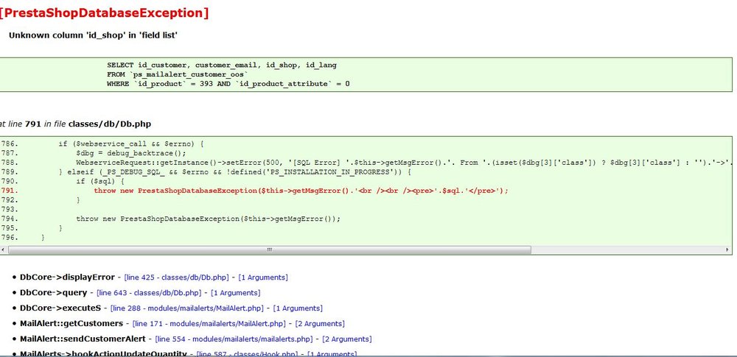Click the FROM ps_mailalert_customer_oos line
737x357 pixels.
tap(177, 74)
